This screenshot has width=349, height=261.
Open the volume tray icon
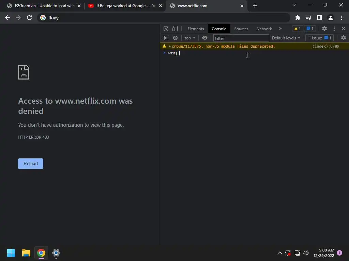(306, 253)
